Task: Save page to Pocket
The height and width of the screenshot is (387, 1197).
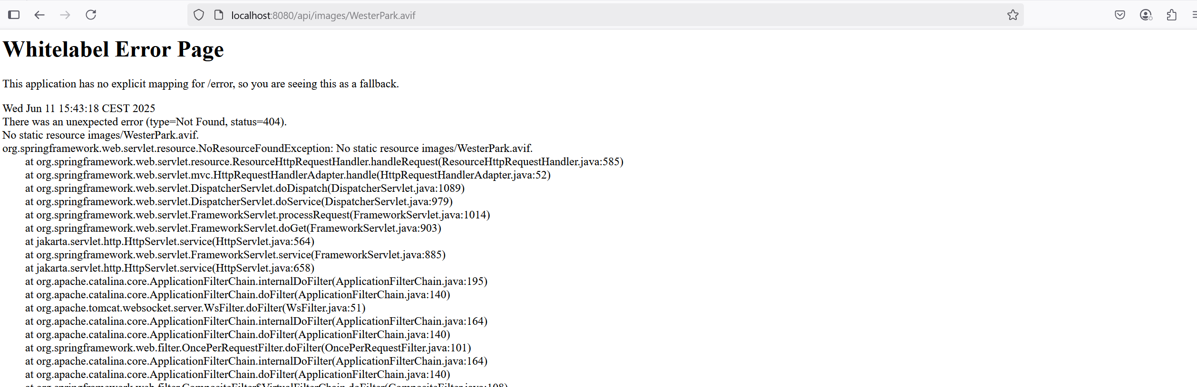Action: point(1120,15)
